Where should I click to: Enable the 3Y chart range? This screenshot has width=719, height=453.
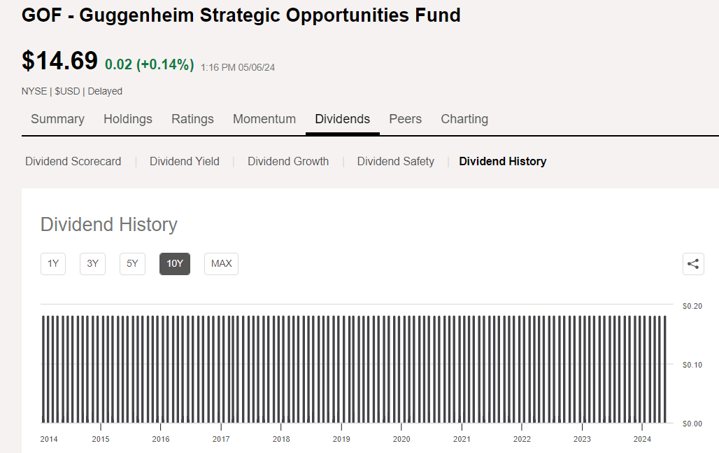click(x=92, y=264)
